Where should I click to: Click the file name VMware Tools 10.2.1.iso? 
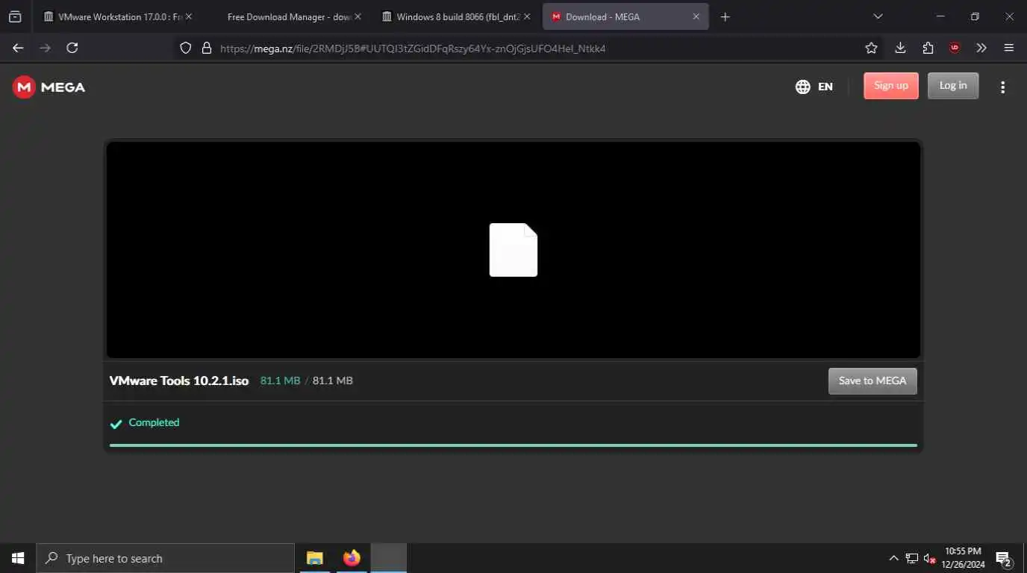coord(179,381)
